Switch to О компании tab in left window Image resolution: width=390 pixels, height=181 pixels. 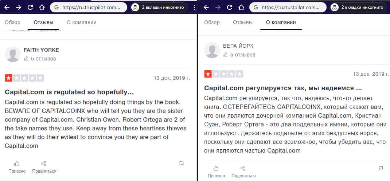pos(81,22)
